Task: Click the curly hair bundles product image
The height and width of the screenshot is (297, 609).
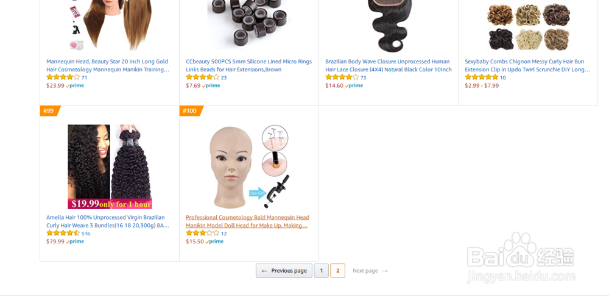Action: tap(110, 166)
